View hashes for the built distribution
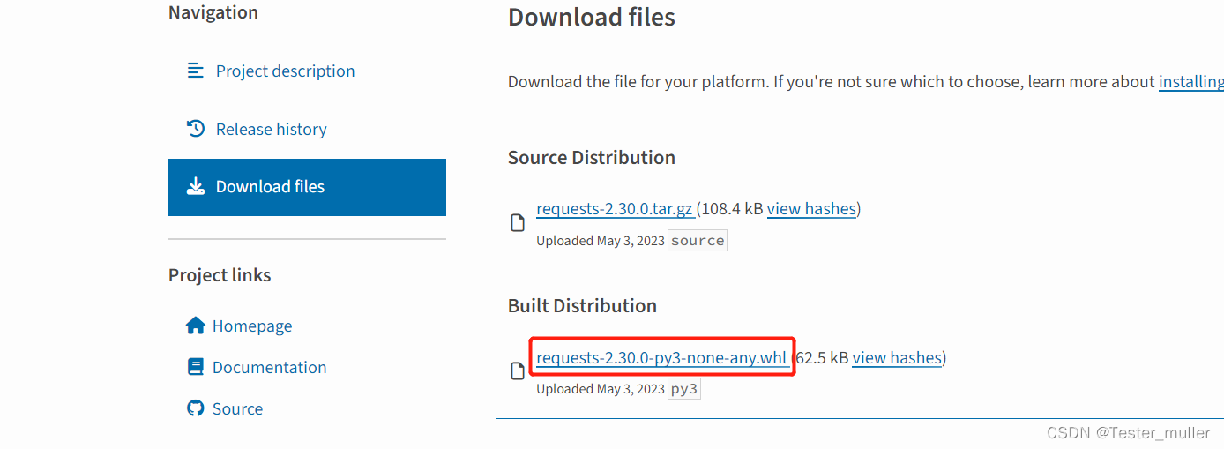Screen dimensions: 1224x449 [897, 358]
